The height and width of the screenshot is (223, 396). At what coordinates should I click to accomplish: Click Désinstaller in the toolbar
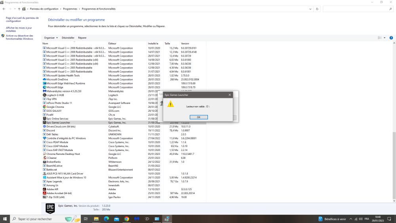pos(68,38)
